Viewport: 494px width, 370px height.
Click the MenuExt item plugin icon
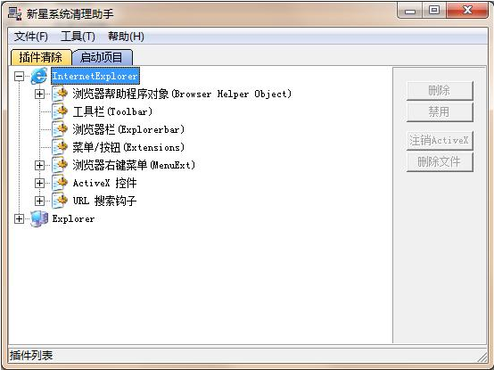(x=60, y=165)
